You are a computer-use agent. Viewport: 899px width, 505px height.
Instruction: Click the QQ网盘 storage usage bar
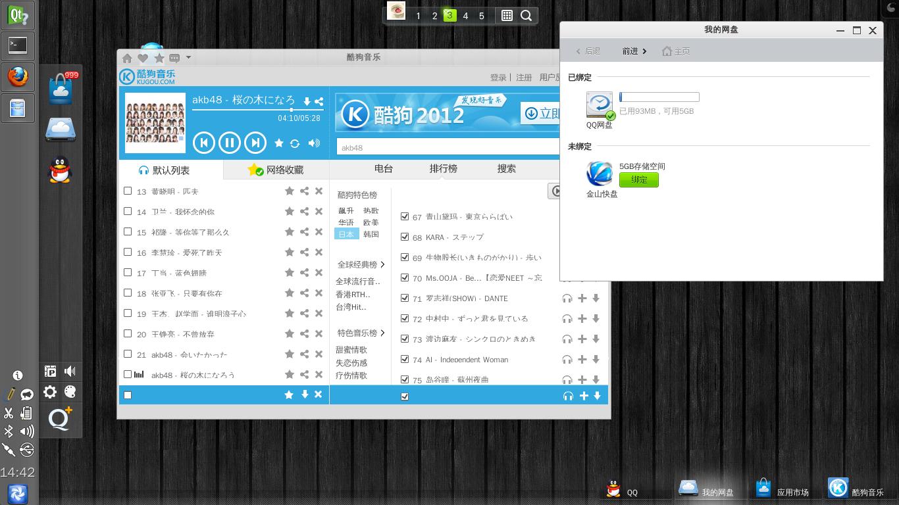pyautogui.click(x=659, y=97)
